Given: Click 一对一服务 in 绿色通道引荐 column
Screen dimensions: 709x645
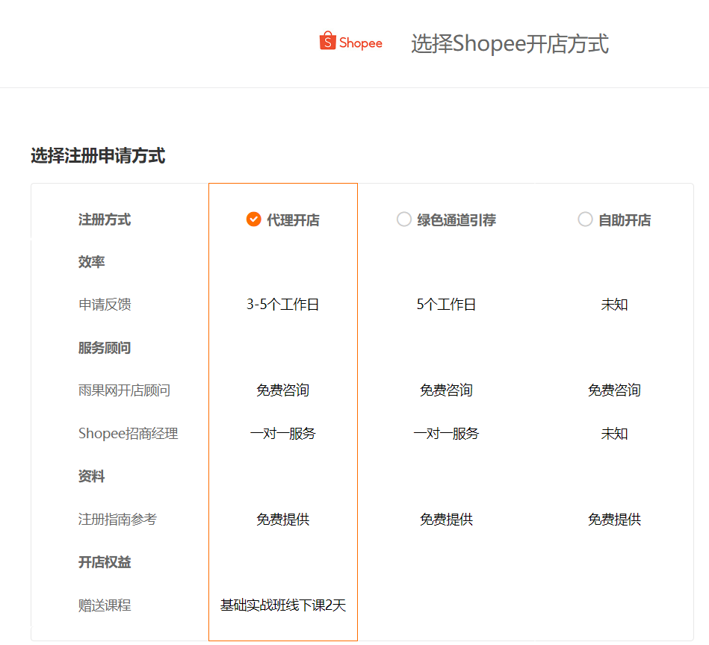Looking at the screenshot, I should (x=446, y=434).
